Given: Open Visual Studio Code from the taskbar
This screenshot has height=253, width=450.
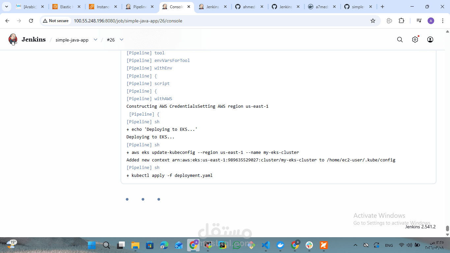Looking at the screenshot, I should click(x=266, y=245).
